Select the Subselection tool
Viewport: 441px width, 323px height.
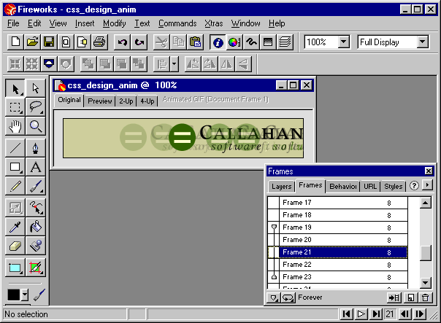[36, 88]
